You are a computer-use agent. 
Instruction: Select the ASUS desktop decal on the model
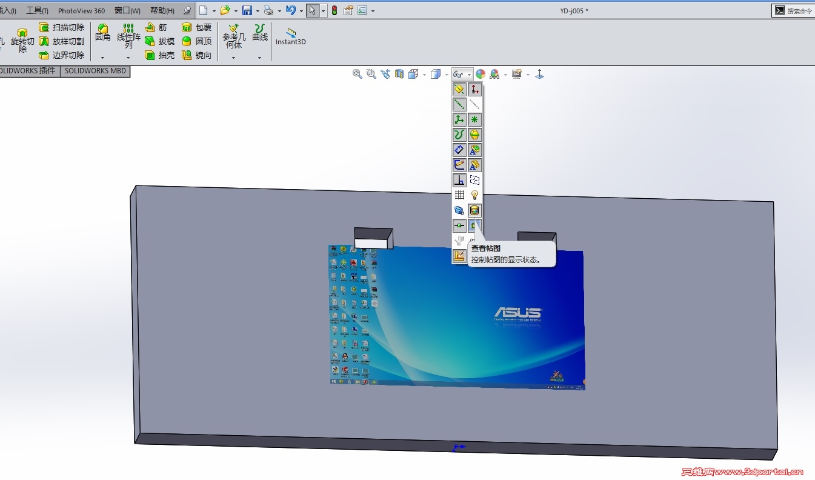click(x=456, y=317)
